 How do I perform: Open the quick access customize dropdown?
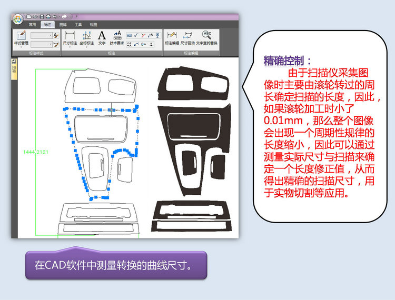coord(76,17)
